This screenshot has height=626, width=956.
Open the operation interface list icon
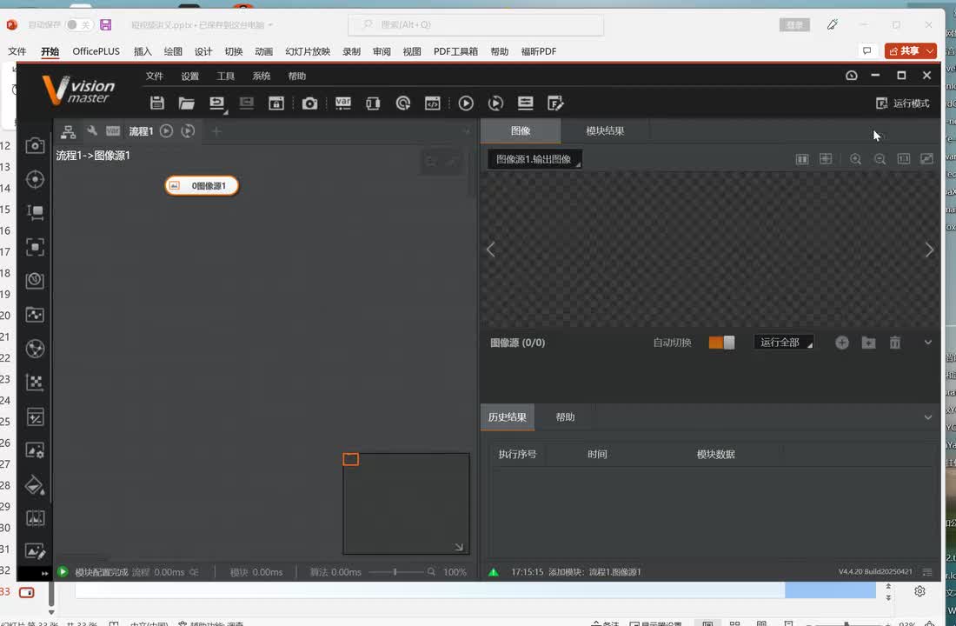pos(526,103)
